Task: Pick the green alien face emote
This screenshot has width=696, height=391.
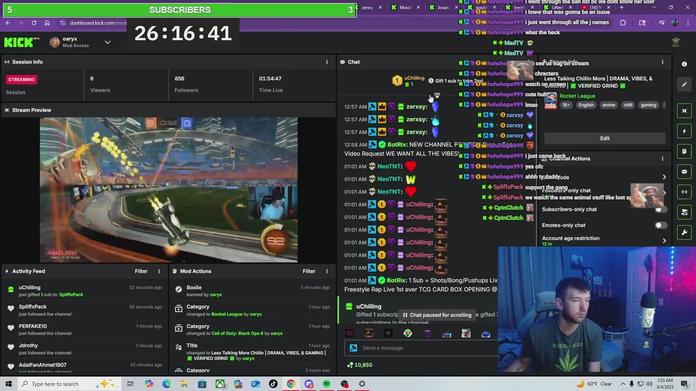Action: (408, 333)
